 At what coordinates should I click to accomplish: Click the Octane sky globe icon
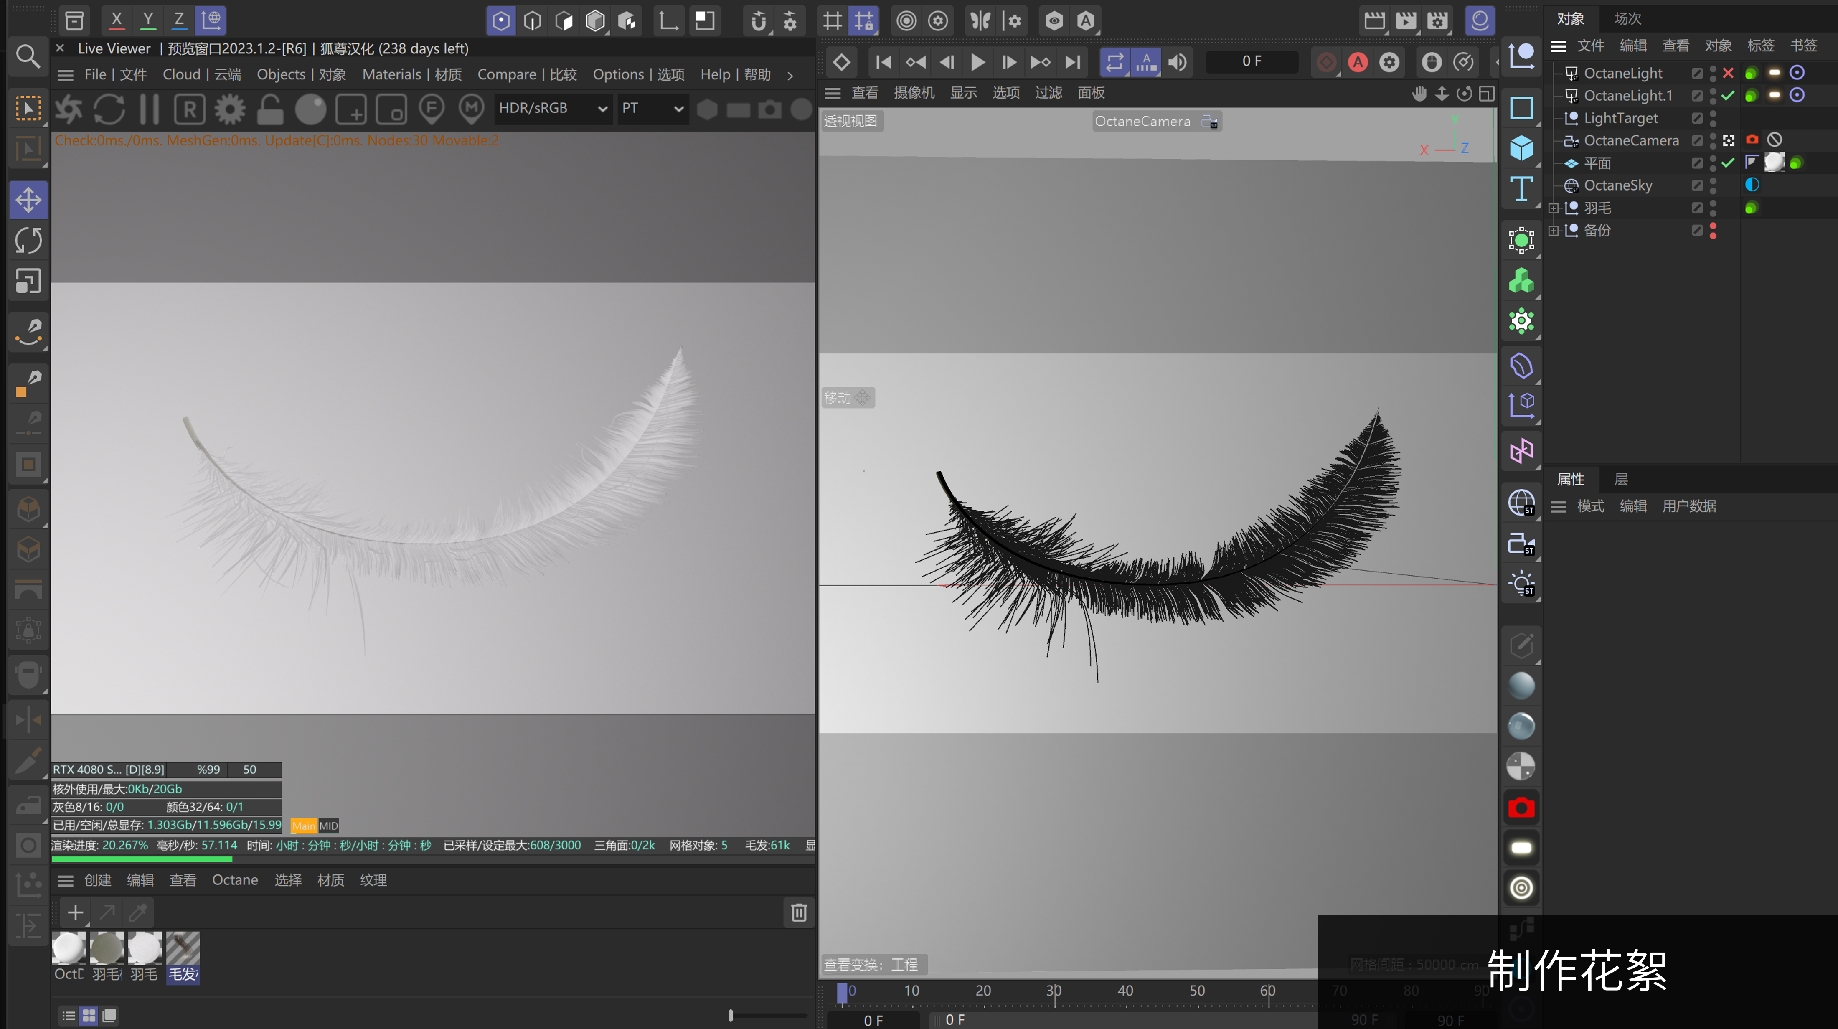[1521, 503]
